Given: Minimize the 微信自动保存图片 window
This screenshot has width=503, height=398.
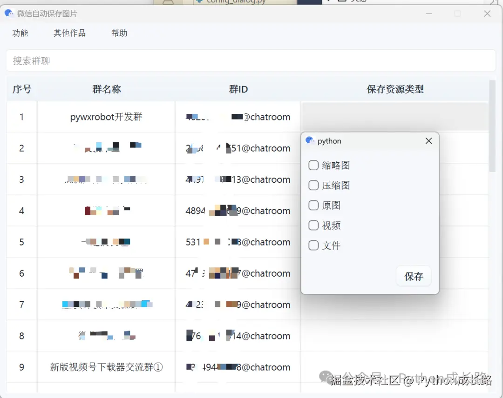Looking at the screenshot, I should (x=428, y=13).
